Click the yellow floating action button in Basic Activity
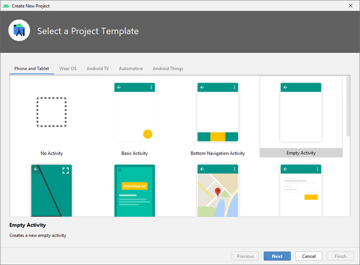Screen dimensions: 360x265 point(147,134)
